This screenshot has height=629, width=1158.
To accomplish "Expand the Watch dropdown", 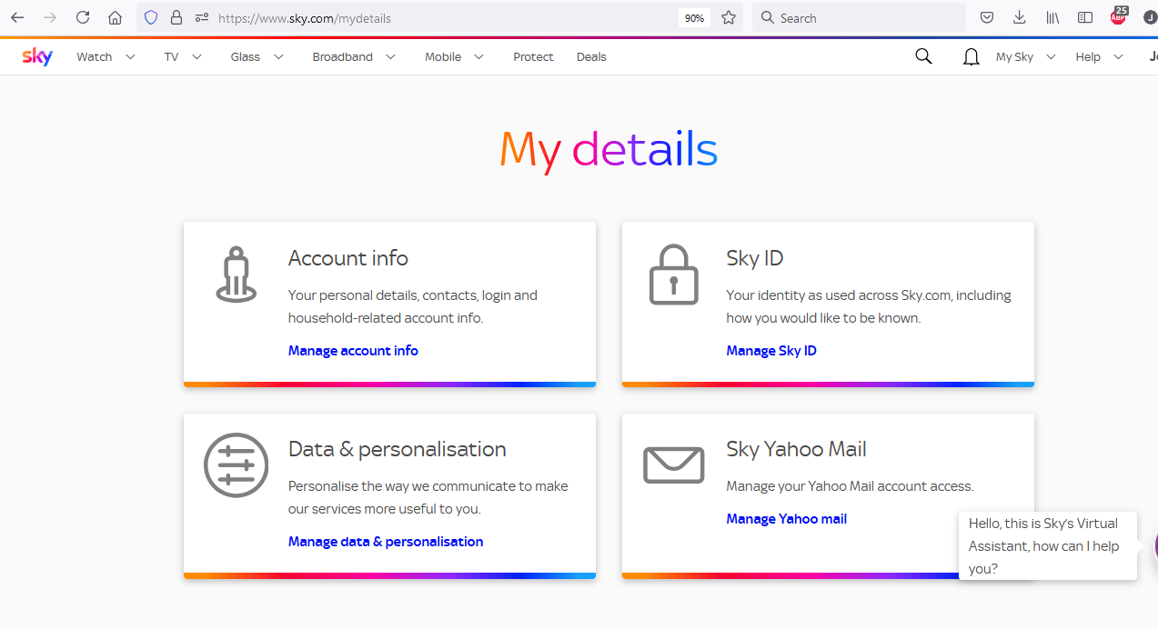I will pyautogui.click(x=105, y=55).
